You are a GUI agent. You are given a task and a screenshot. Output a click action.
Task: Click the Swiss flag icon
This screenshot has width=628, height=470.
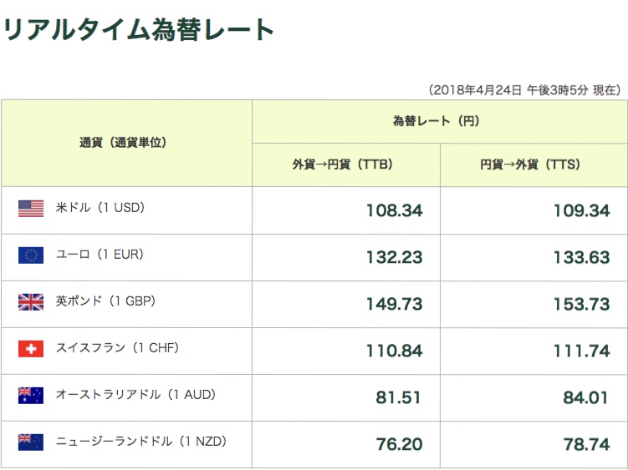[31, 349]
